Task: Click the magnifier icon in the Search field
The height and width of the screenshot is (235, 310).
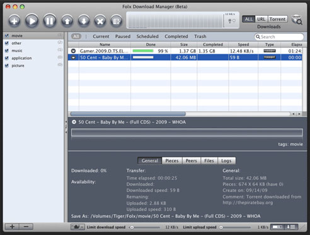Action: click(x=258, y=37)
